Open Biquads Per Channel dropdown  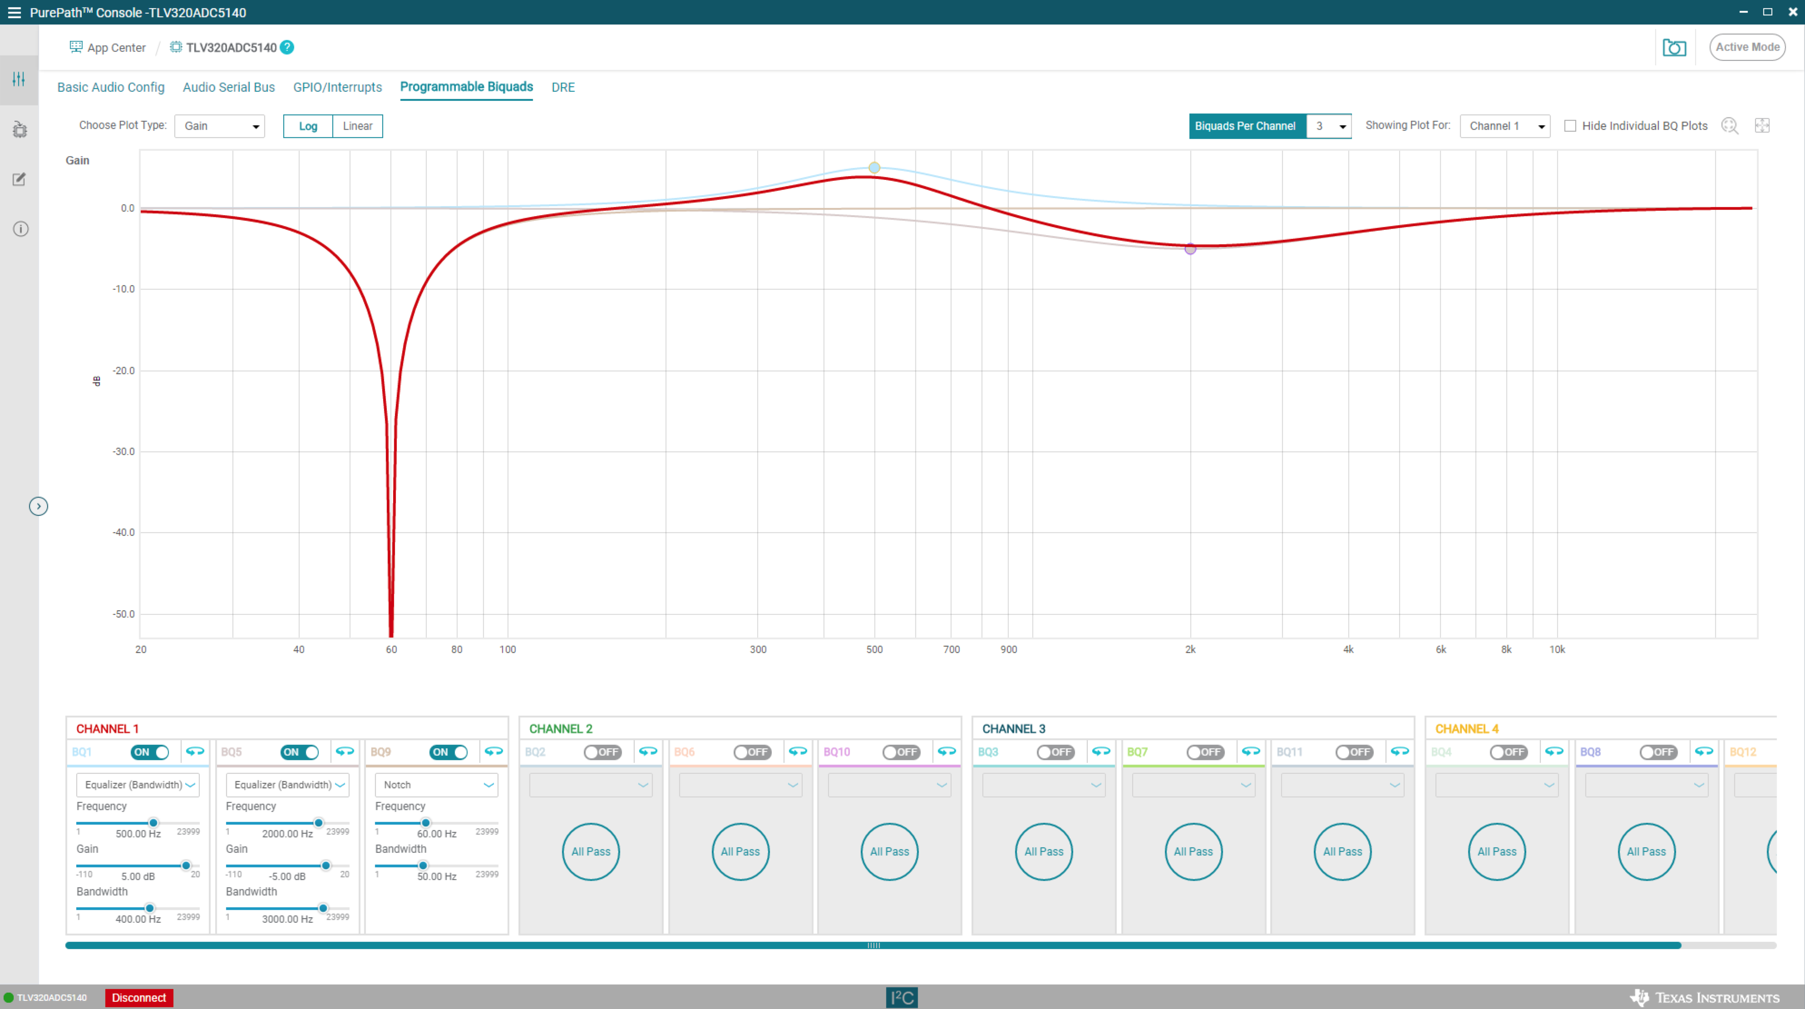click(x=1328, y=126)
